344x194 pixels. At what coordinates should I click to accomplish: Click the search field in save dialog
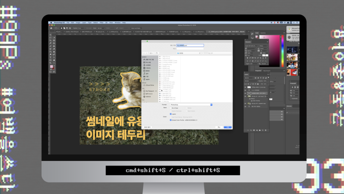(219, 53)
